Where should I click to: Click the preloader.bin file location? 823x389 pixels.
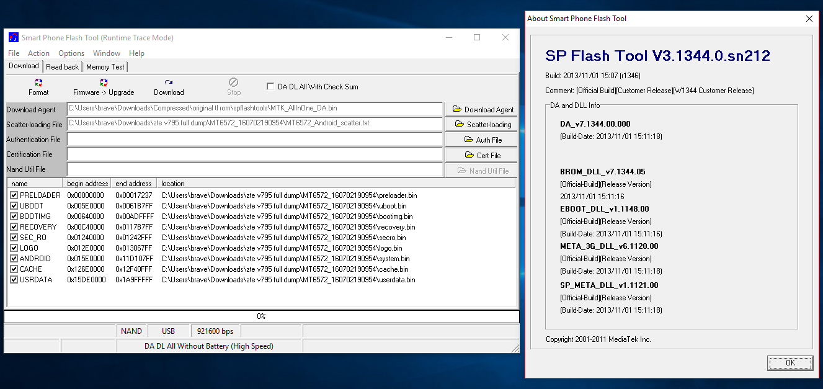[289, 195]
